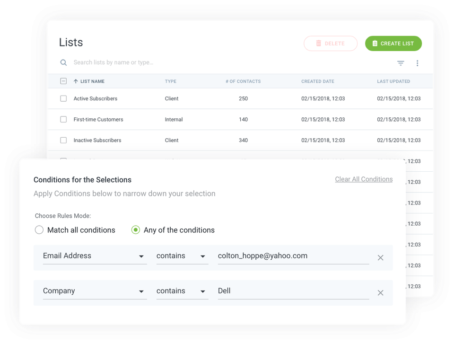Click the sort arrow beside List Name
This screenshot has height=344, width=454.
[x=76, y=81]
